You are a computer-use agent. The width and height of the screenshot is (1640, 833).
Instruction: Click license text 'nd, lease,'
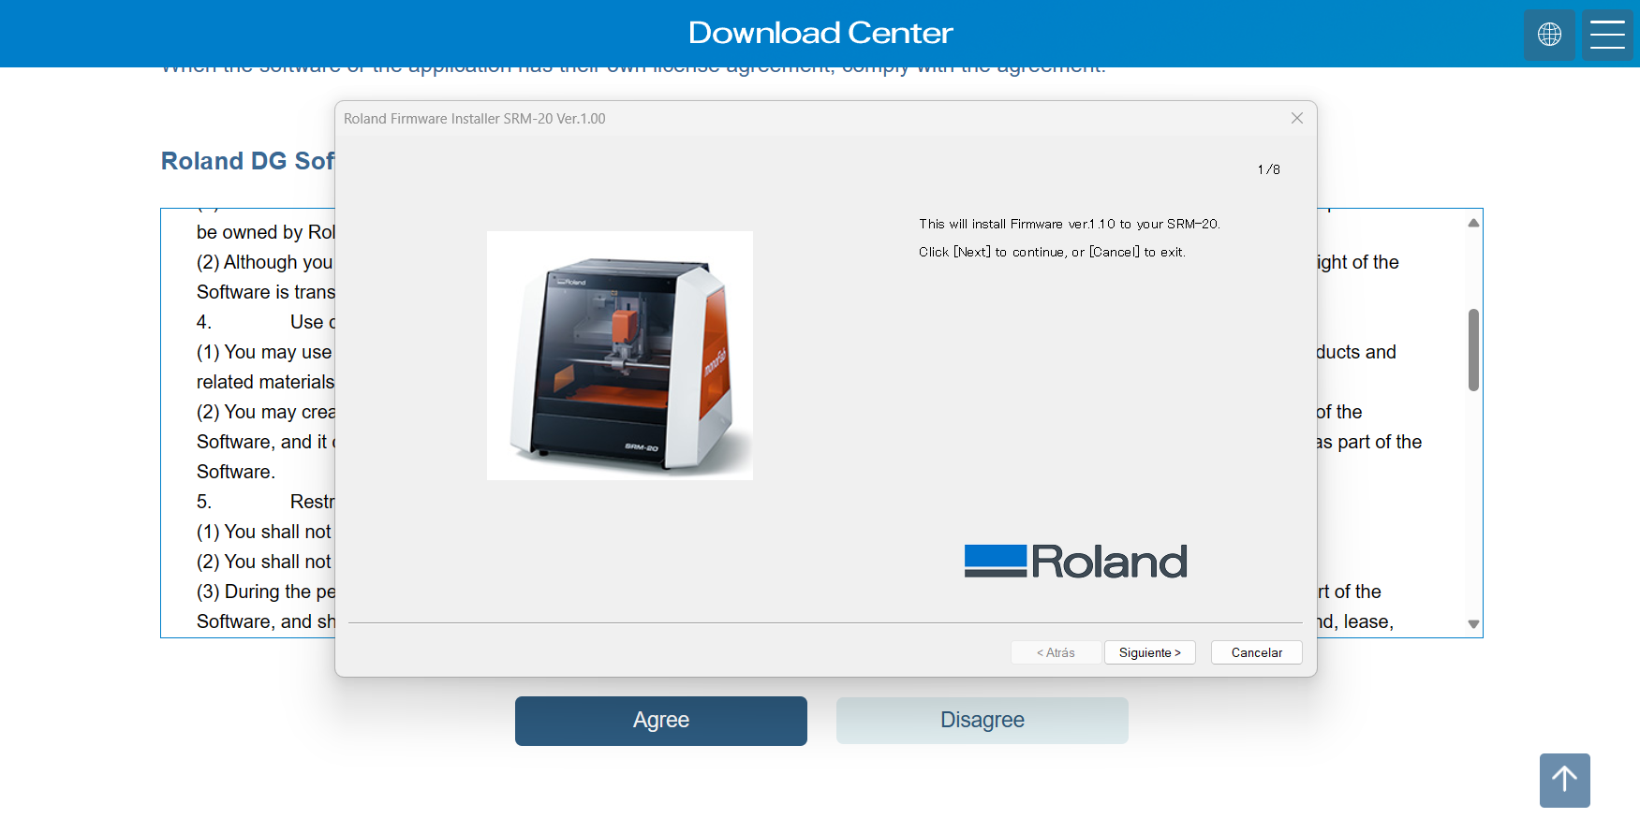point(1355,621)
